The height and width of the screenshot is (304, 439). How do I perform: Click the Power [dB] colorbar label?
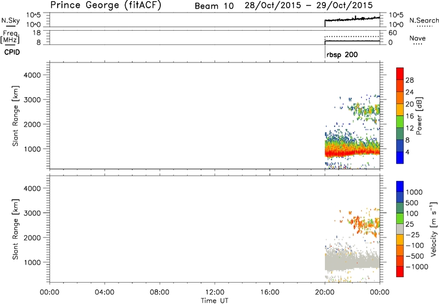point(419,116)
